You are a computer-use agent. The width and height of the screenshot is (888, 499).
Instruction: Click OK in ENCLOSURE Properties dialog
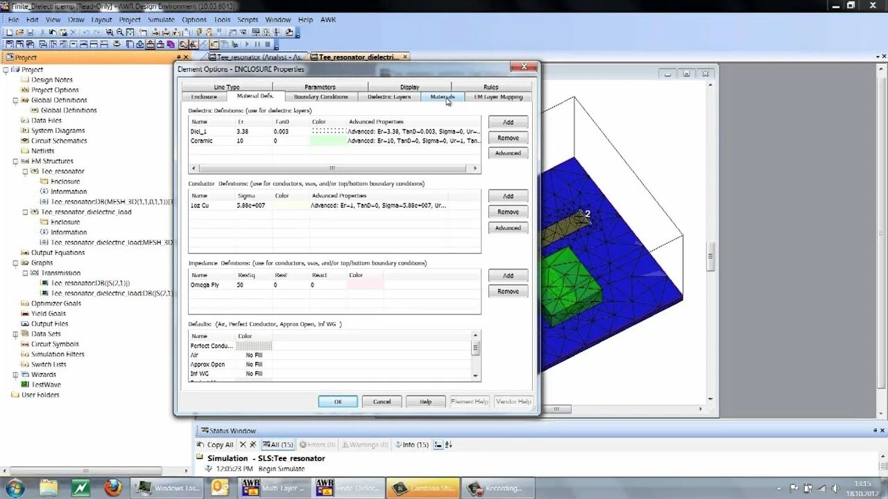[x=338, y=401]
